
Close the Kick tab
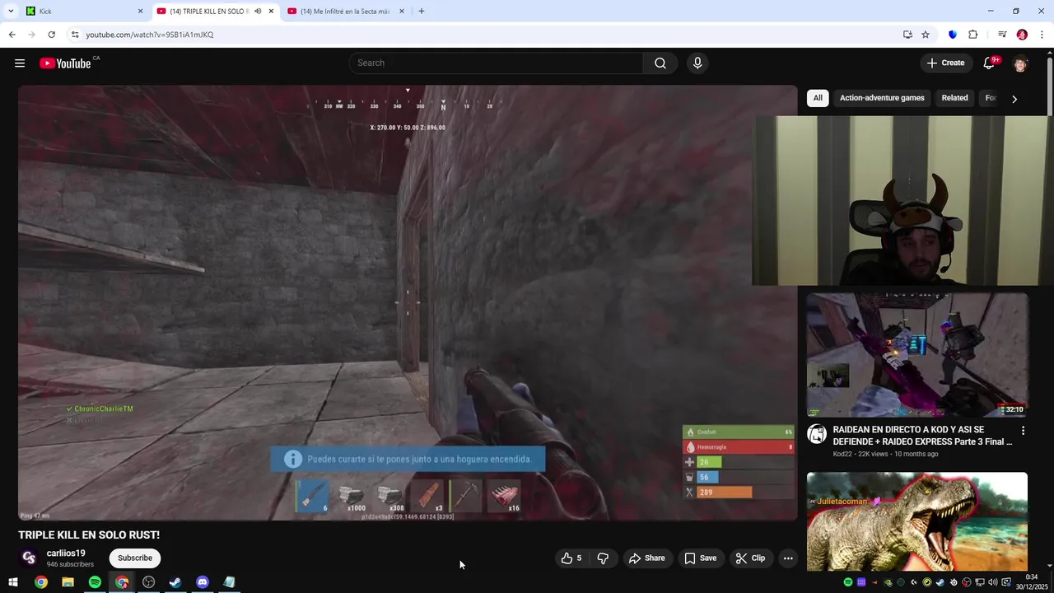[x=140, y=12]
